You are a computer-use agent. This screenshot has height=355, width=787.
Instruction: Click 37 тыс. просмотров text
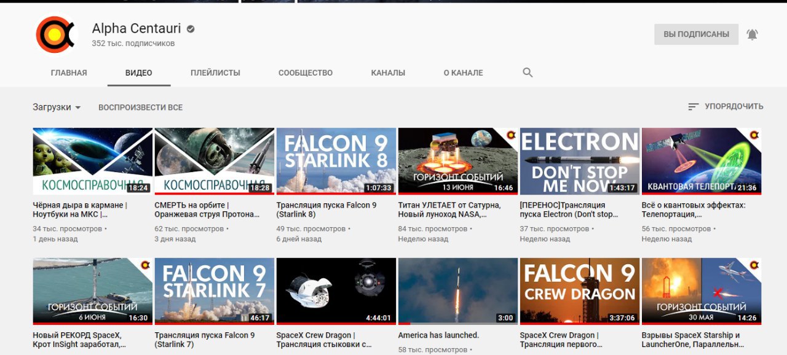[555, 228]
